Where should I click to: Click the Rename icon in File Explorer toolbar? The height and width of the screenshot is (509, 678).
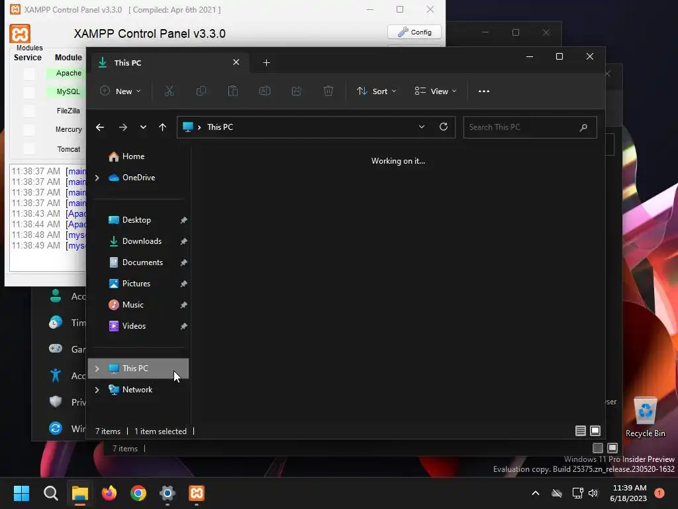tap(265, 91)
